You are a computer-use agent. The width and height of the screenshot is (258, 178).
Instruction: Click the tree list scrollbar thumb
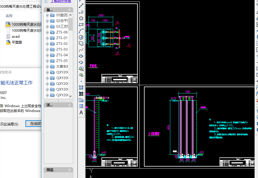pos(70,24)
